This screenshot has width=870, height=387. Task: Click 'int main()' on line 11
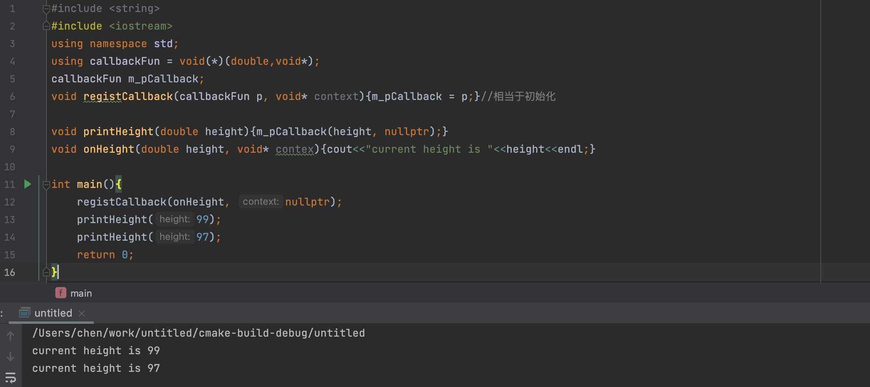[x=83, y=185]
